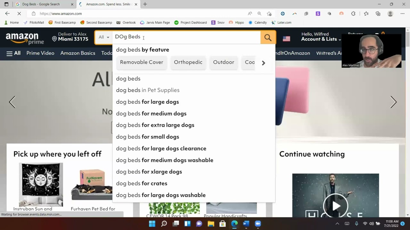Screen dimensions: 410x230
Task: Go to previous hero carousel slide
Action: (x=12, y=102)
